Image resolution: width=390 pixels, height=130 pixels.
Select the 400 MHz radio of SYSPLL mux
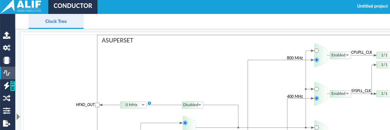(316, 98)
